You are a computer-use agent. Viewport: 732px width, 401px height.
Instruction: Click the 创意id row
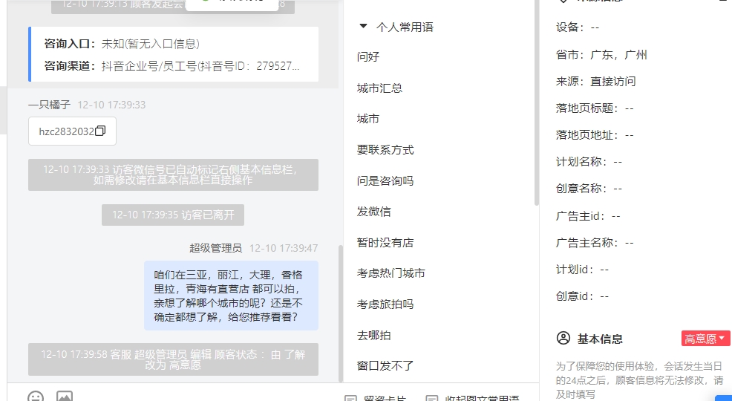click(583, 296)
